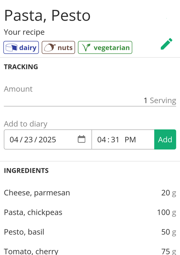
Task: Open the Serving unit dropdown
Action: coord(163,100)
